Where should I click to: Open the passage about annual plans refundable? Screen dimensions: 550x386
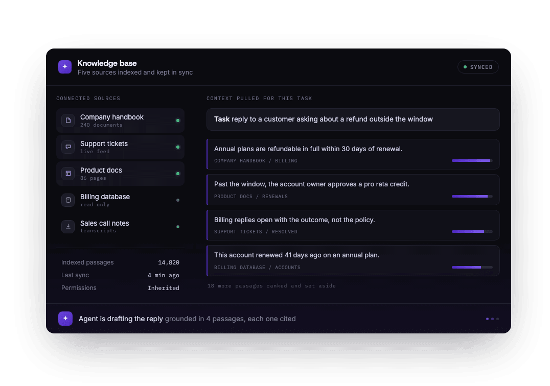coord(353,154)
